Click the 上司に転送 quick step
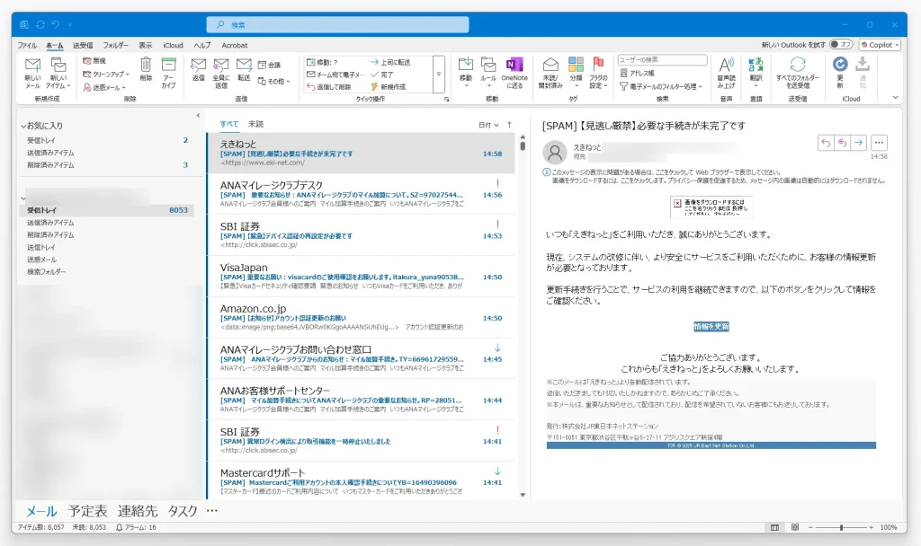921x546 pixels. (390, 62)
